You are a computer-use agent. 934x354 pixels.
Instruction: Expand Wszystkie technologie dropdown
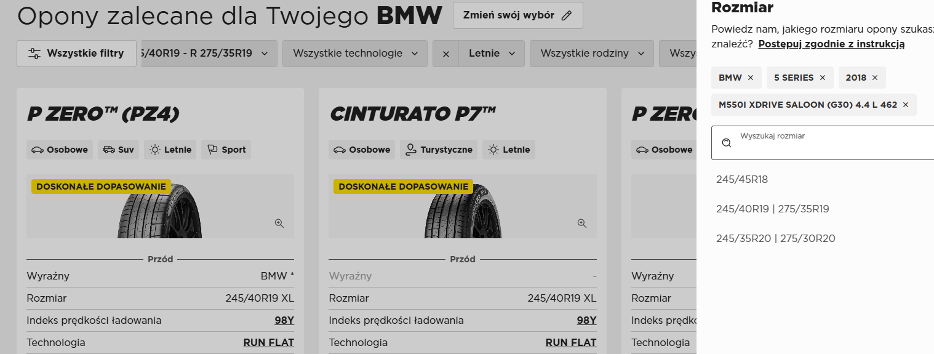pos(355,54)
